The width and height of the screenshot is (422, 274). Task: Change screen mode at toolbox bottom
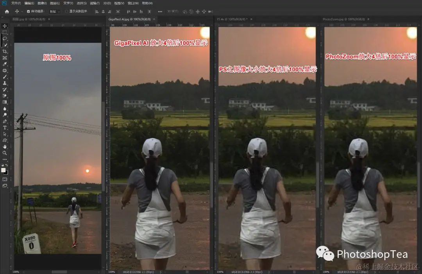coord(5,186)
